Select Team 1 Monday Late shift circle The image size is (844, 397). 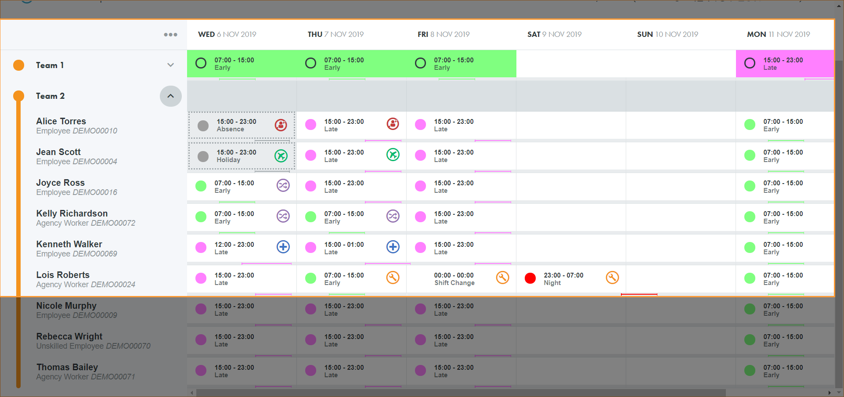(x=750, y=63)
